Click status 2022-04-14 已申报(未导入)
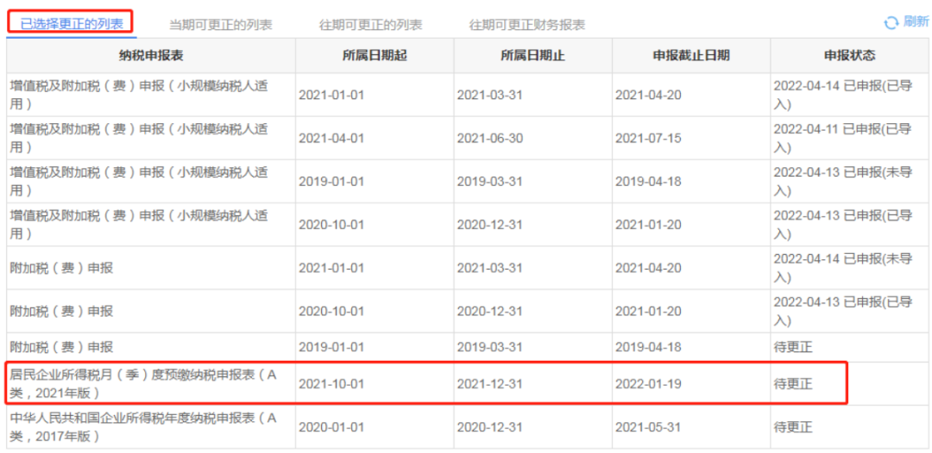 pos(843,268)
